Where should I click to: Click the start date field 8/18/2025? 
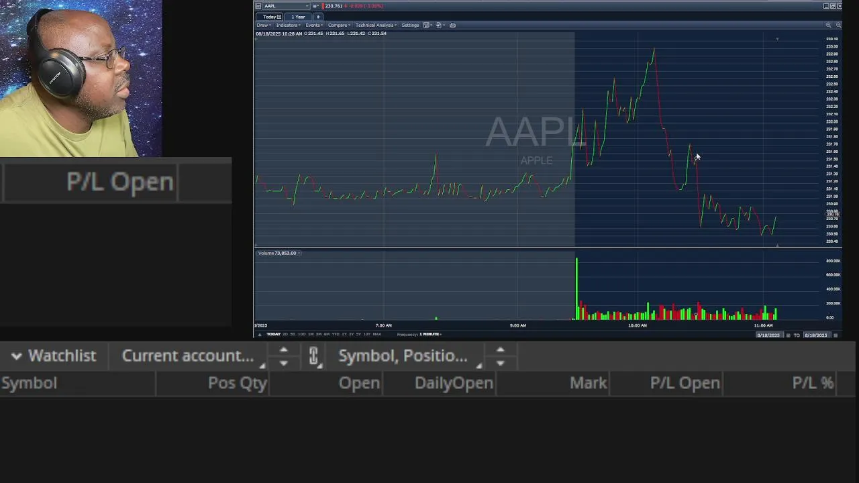[x=769, y=335]
